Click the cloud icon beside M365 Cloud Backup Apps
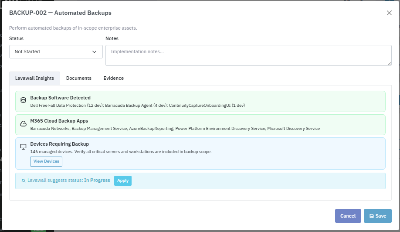This screenshot has width=400, height=232. (24, 124)
